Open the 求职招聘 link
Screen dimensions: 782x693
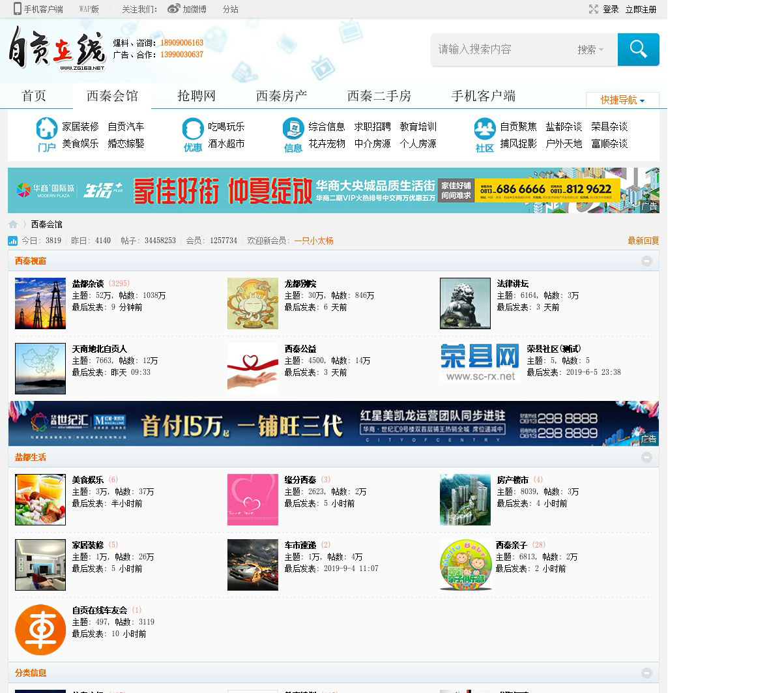tap(372, 126)
